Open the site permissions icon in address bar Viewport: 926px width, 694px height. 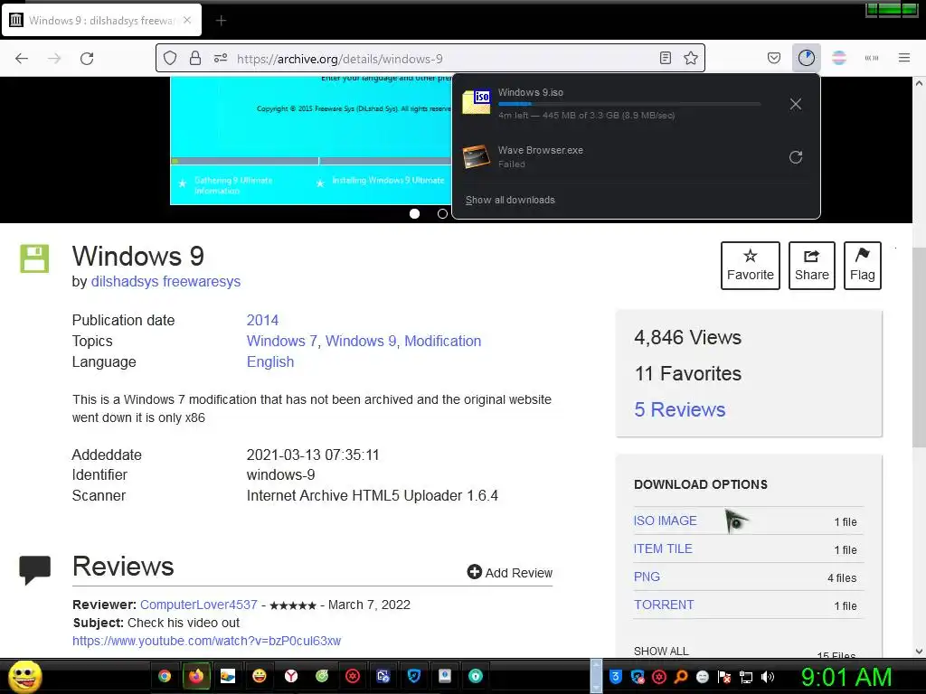pos(221,58)
